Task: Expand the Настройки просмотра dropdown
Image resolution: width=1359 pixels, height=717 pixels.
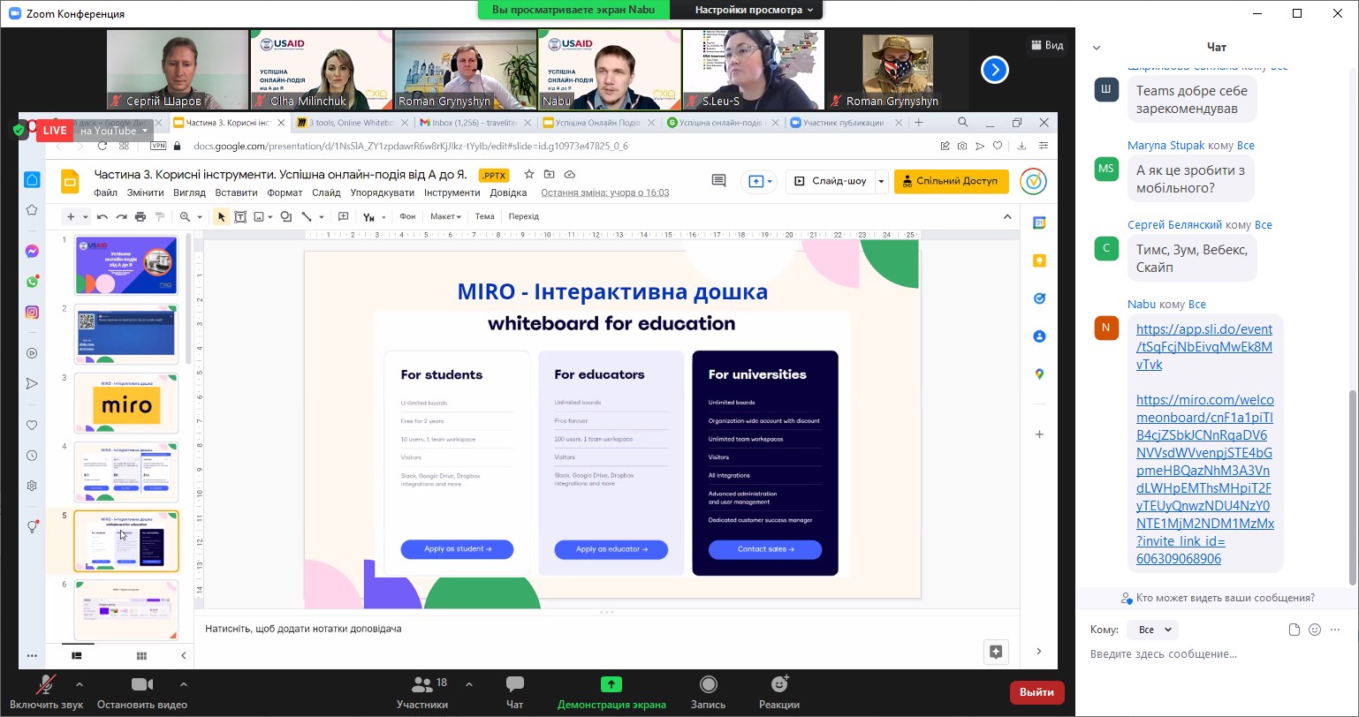Action: pyautogui.click(x=753, y=10)
